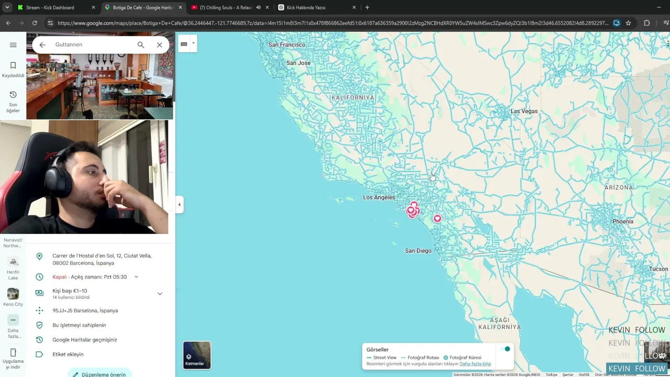Close the Kick Hakkında Yazısı tab
670x377 pixels.
(354, 7)
